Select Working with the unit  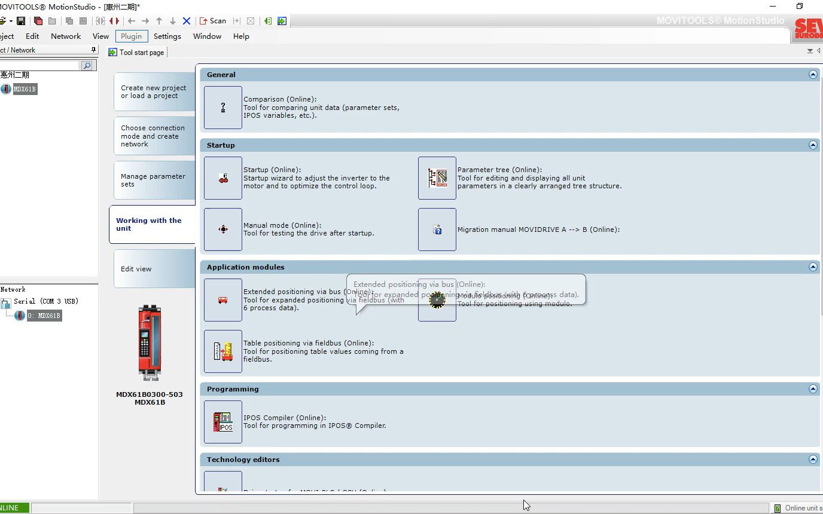click(152, 224)
